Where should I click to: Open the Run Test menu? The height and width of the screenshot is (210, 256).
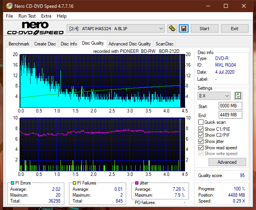pyautogui.click(x=27, y=16)
